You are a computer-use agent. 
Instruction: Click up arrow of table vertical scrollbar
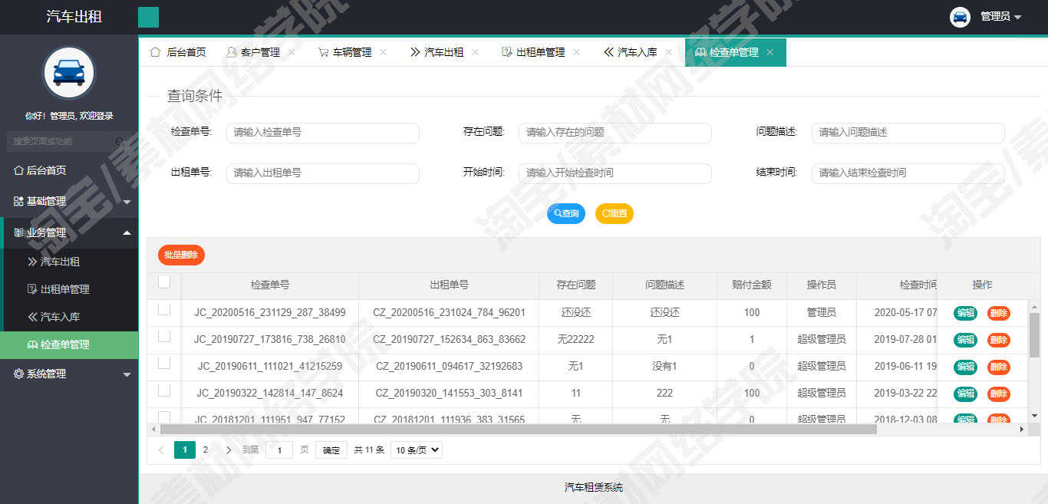pyautogui.click(x=1034, y=305)
